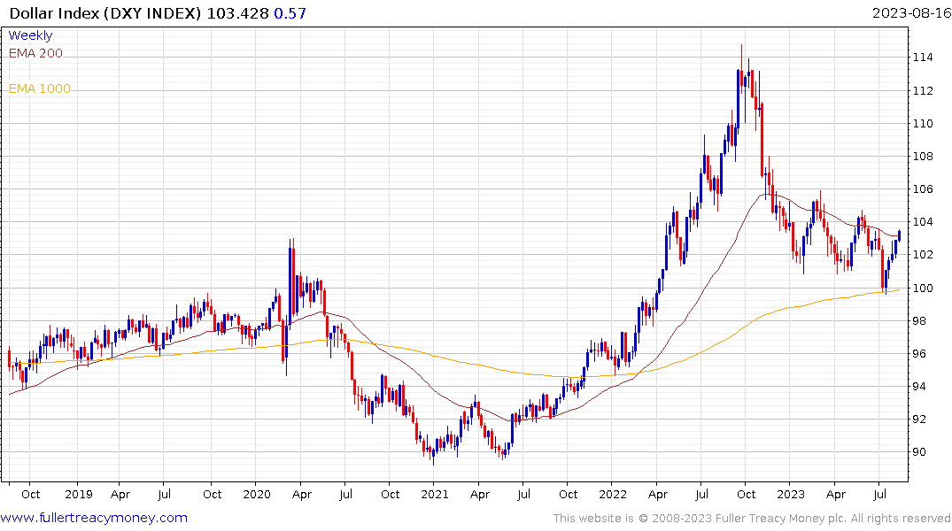Click the 2020 label on time axis

tap(256, 494)
